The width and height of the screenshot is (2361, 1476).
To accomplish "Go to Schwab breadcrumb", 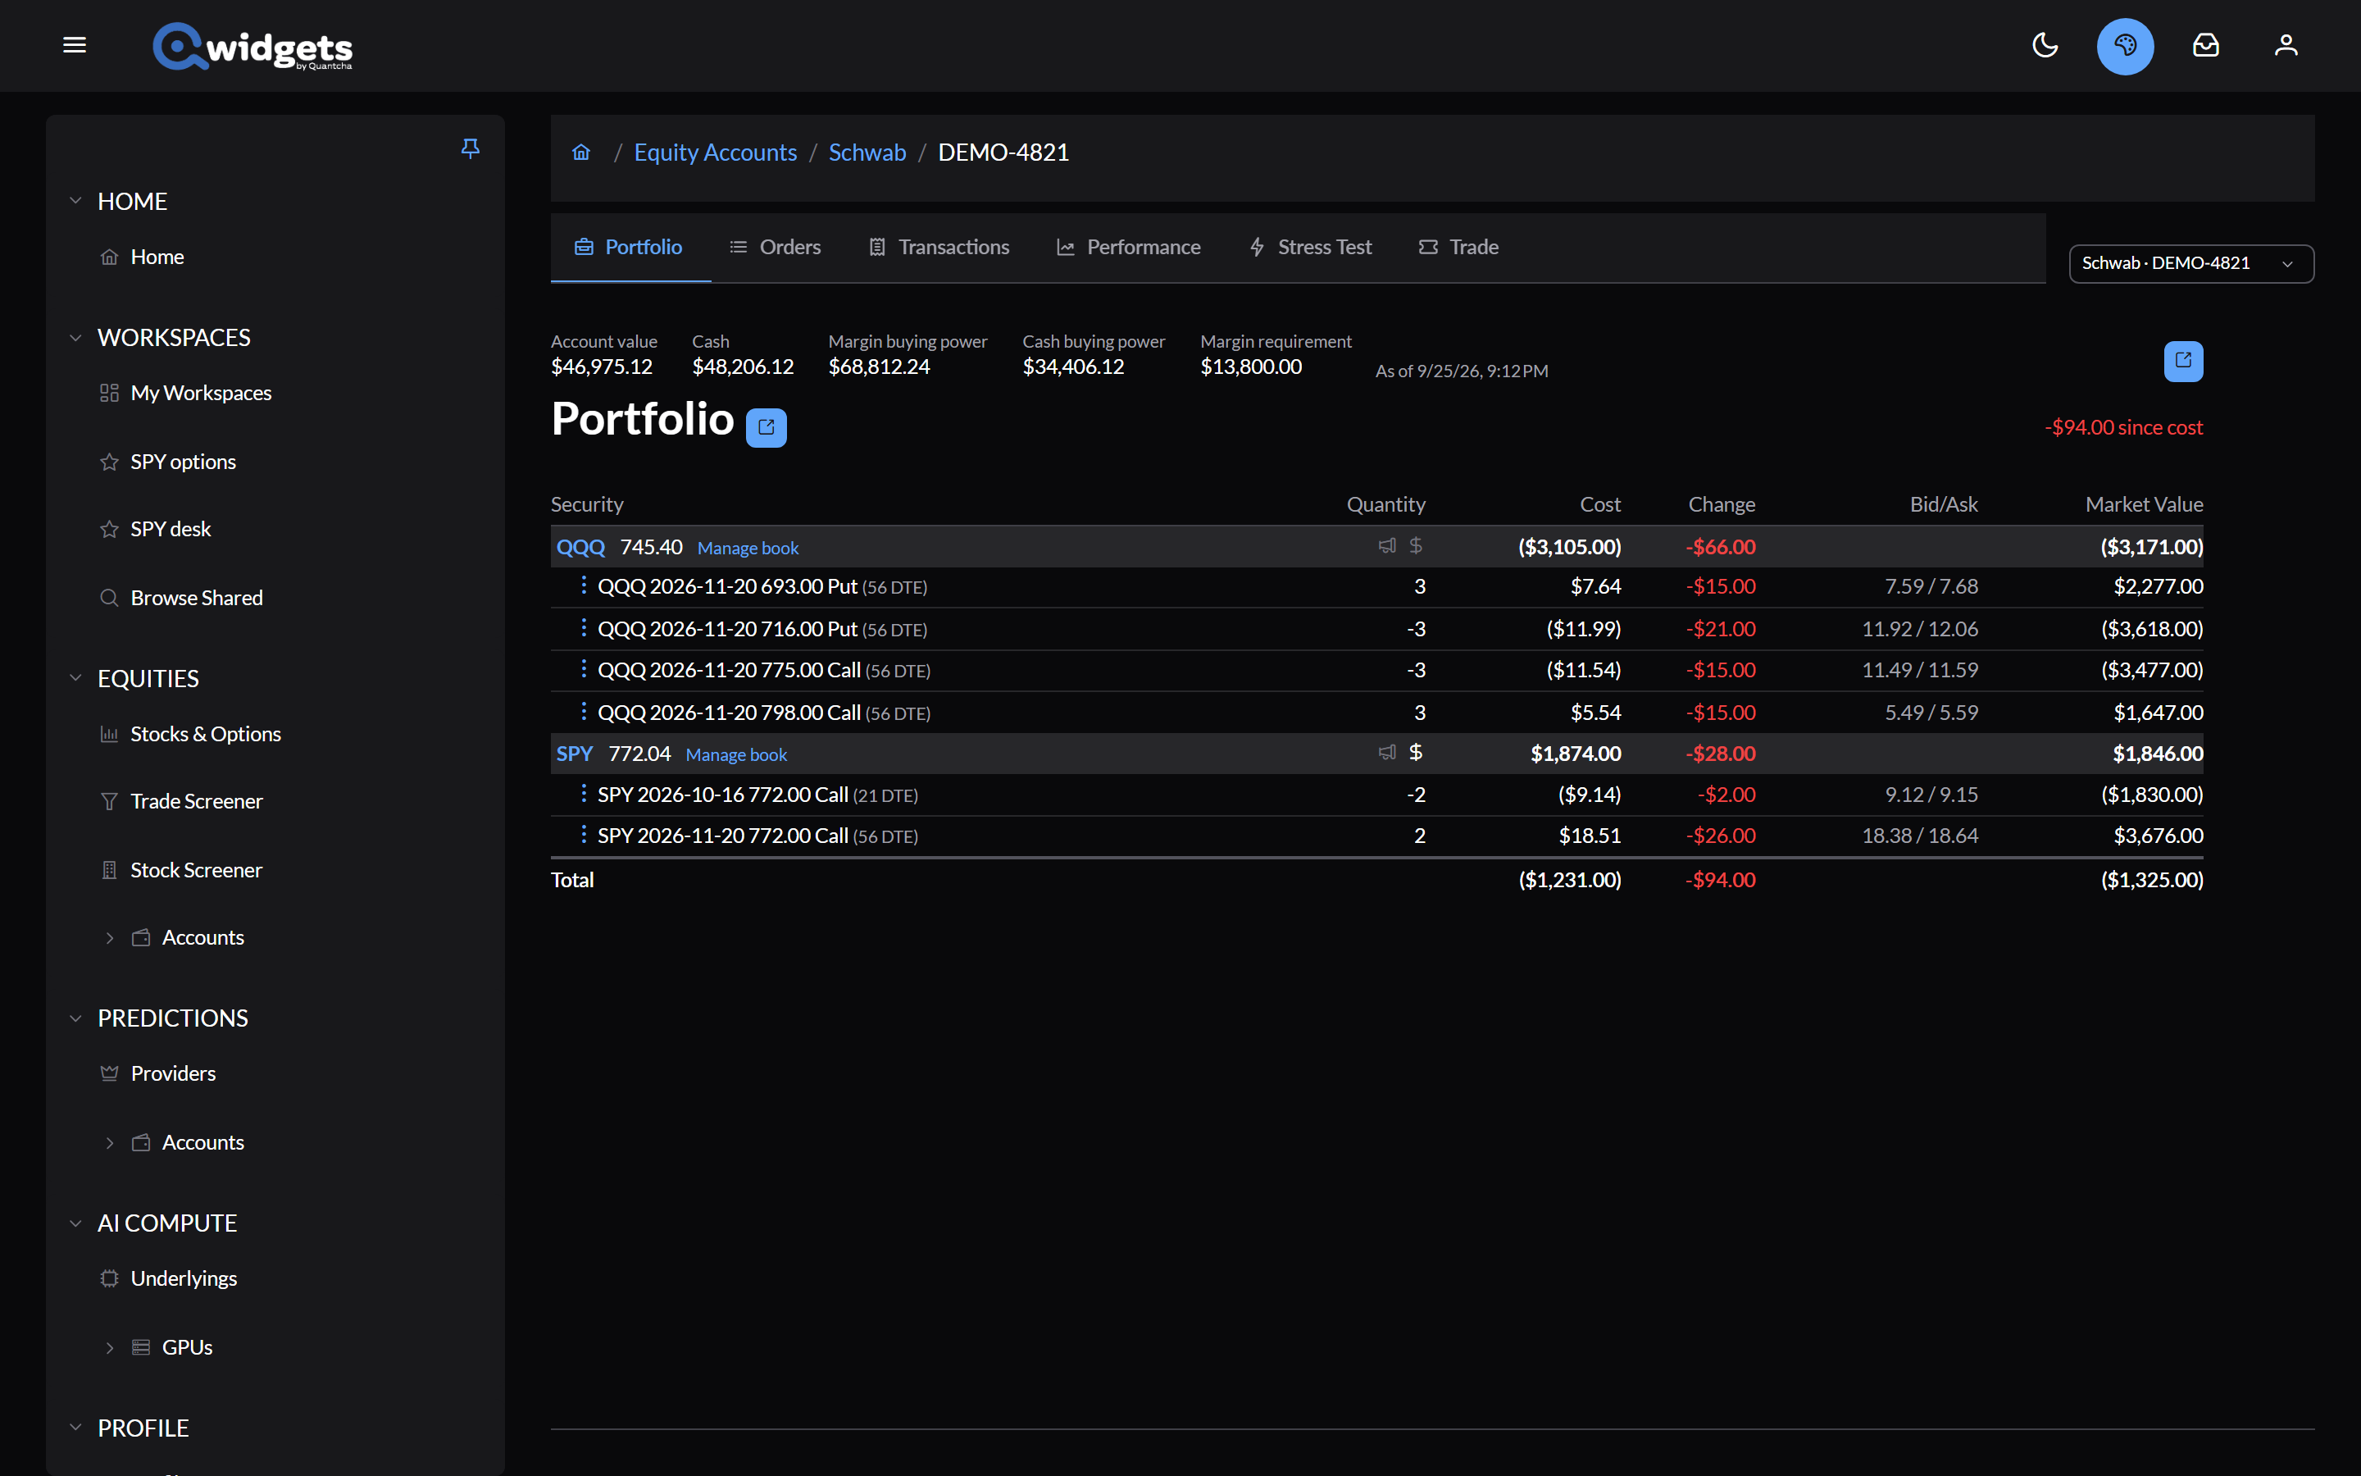I will click(x=867, y=153).
